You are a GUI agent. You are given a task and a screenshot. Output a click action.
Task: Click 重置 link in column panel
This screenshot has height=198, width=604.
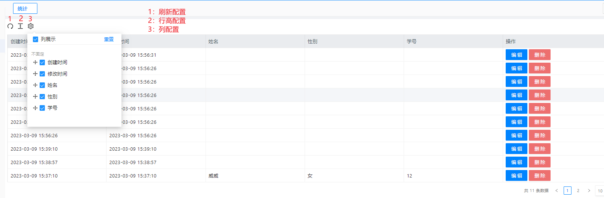click(109, 39)
